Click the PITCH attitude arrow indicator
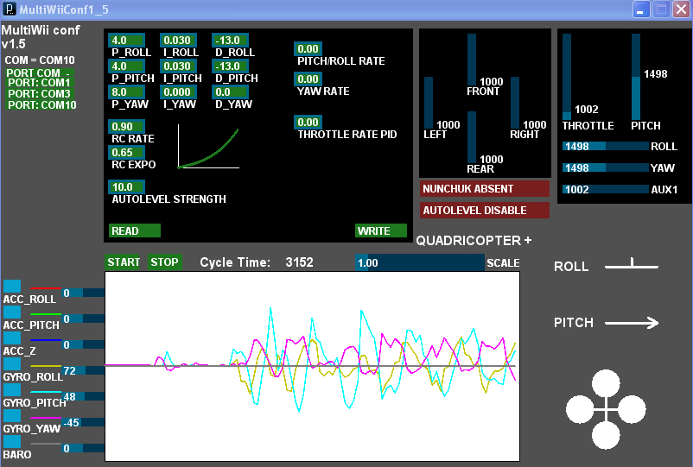The height and width of the screenshot is (467, 693). 632,323
